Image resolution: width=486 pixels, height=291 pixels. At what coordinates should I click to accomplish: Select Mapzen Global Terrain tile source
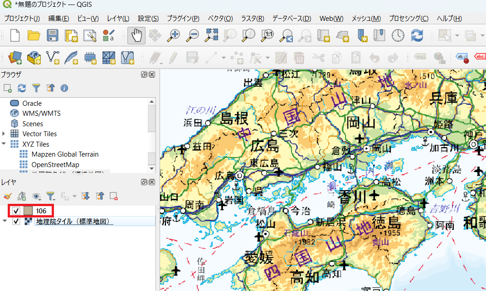coord(65,154)
